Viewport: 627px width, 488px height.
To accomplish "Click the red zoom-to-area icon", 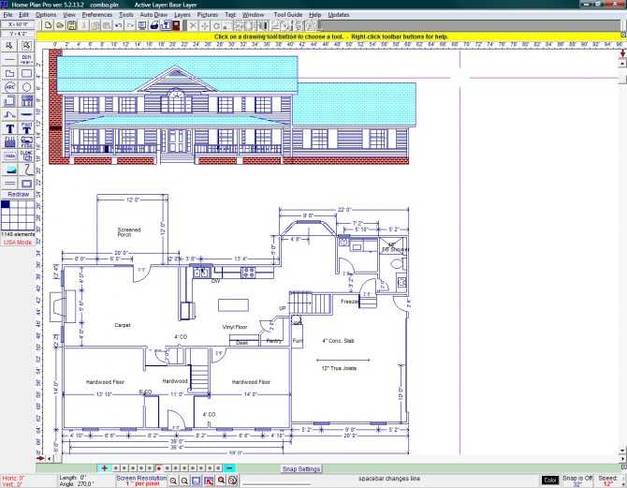I will 209,481.
